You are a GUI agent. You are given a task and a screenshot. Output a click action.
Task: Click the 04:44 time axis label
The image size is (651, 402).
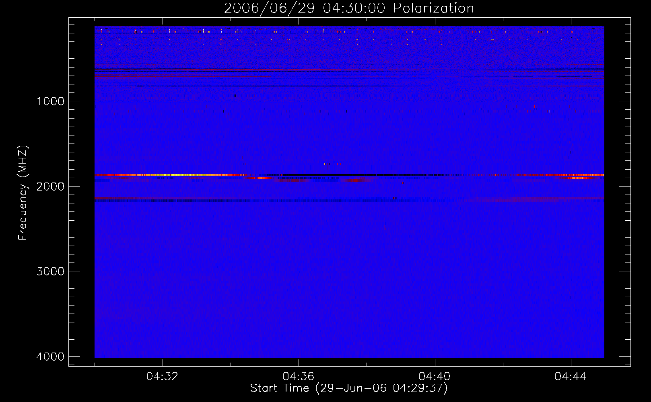[571, 376]
